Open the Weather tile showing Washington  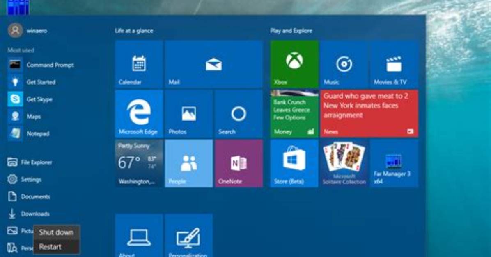pos(139,163)
